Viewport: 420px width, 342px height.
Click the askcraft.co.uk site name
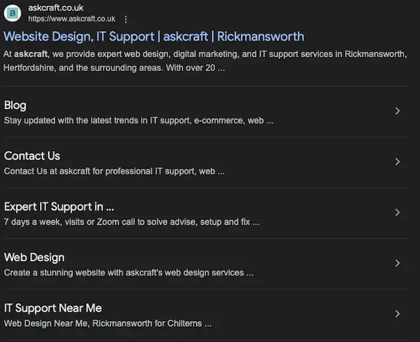pos(56,8)
